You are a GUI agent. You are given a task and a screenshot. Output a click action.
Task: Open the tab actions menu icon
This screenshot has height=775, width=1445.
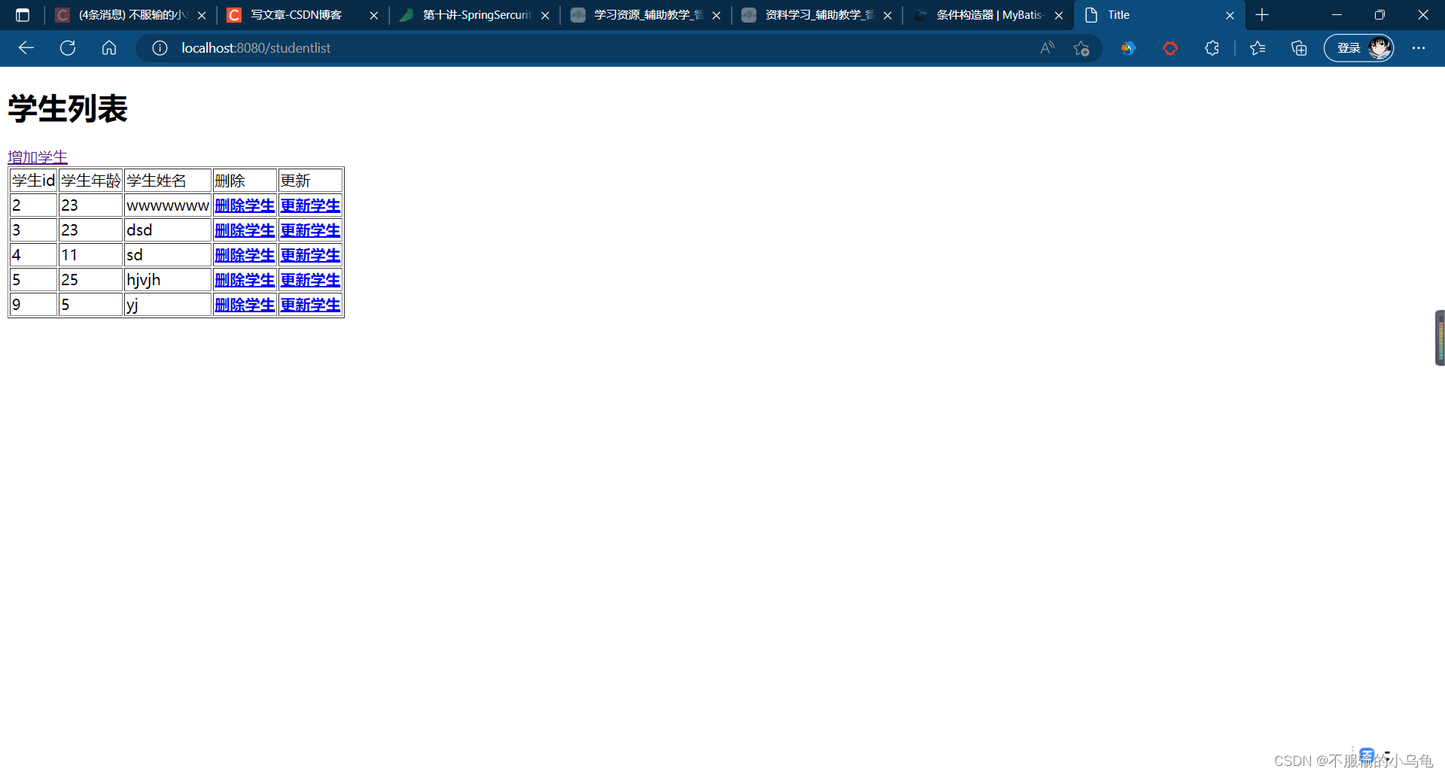pos(23,15)
